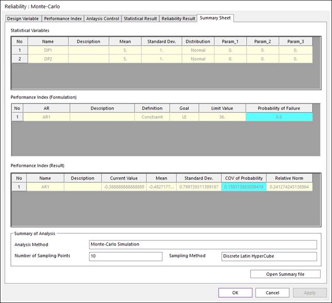Viewport: 332px width, 303px height.
Task: Click the AR1 Current Value cell
Action: pyautogui.click(x=124, y=187)
